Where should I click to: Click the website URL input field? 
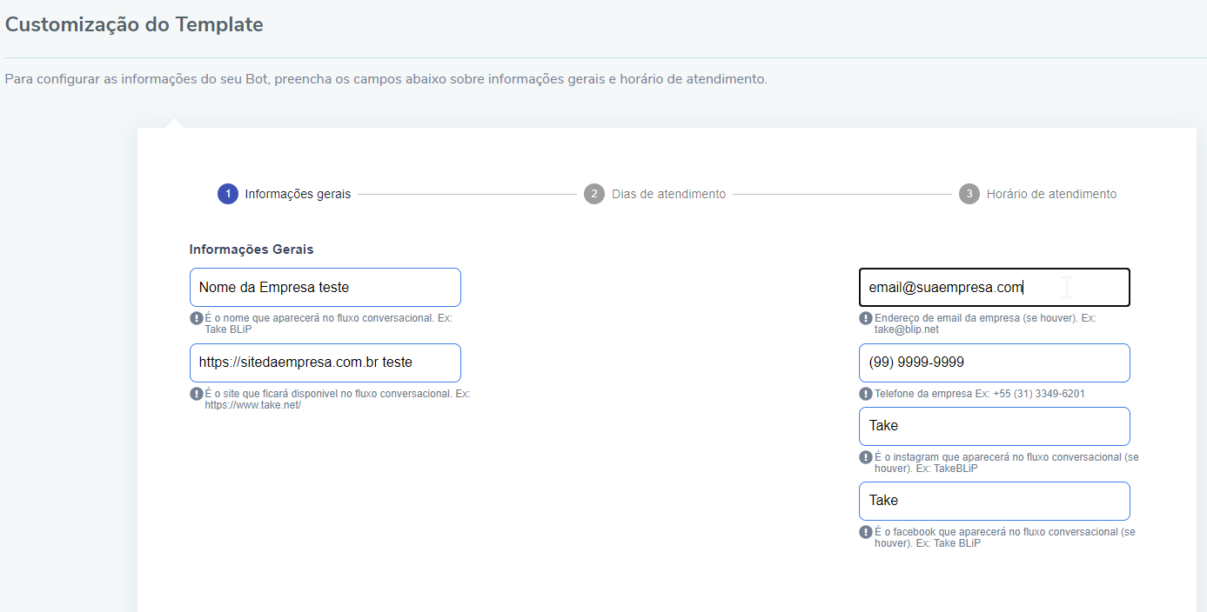click(x=325, y=363)
